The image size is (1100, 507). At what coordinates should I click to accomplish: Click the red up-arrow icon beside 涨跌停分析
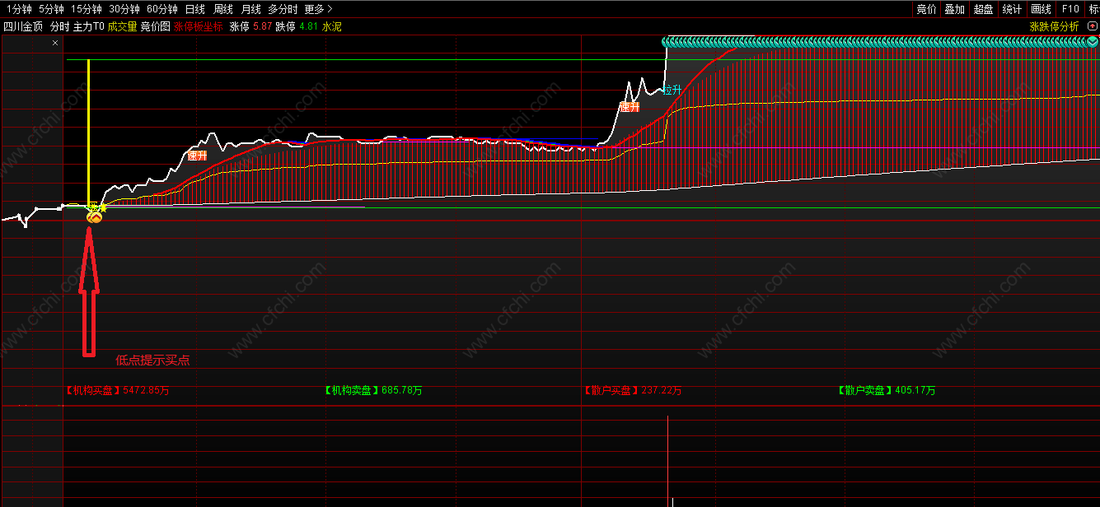[1093, 26]
